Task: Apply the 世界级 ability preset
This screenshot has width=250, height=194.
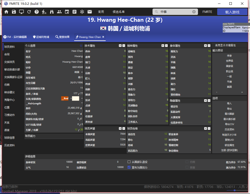Action: (230, 61)
